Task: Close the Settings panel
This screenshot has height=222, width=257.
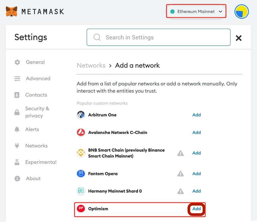Action: 239,38
